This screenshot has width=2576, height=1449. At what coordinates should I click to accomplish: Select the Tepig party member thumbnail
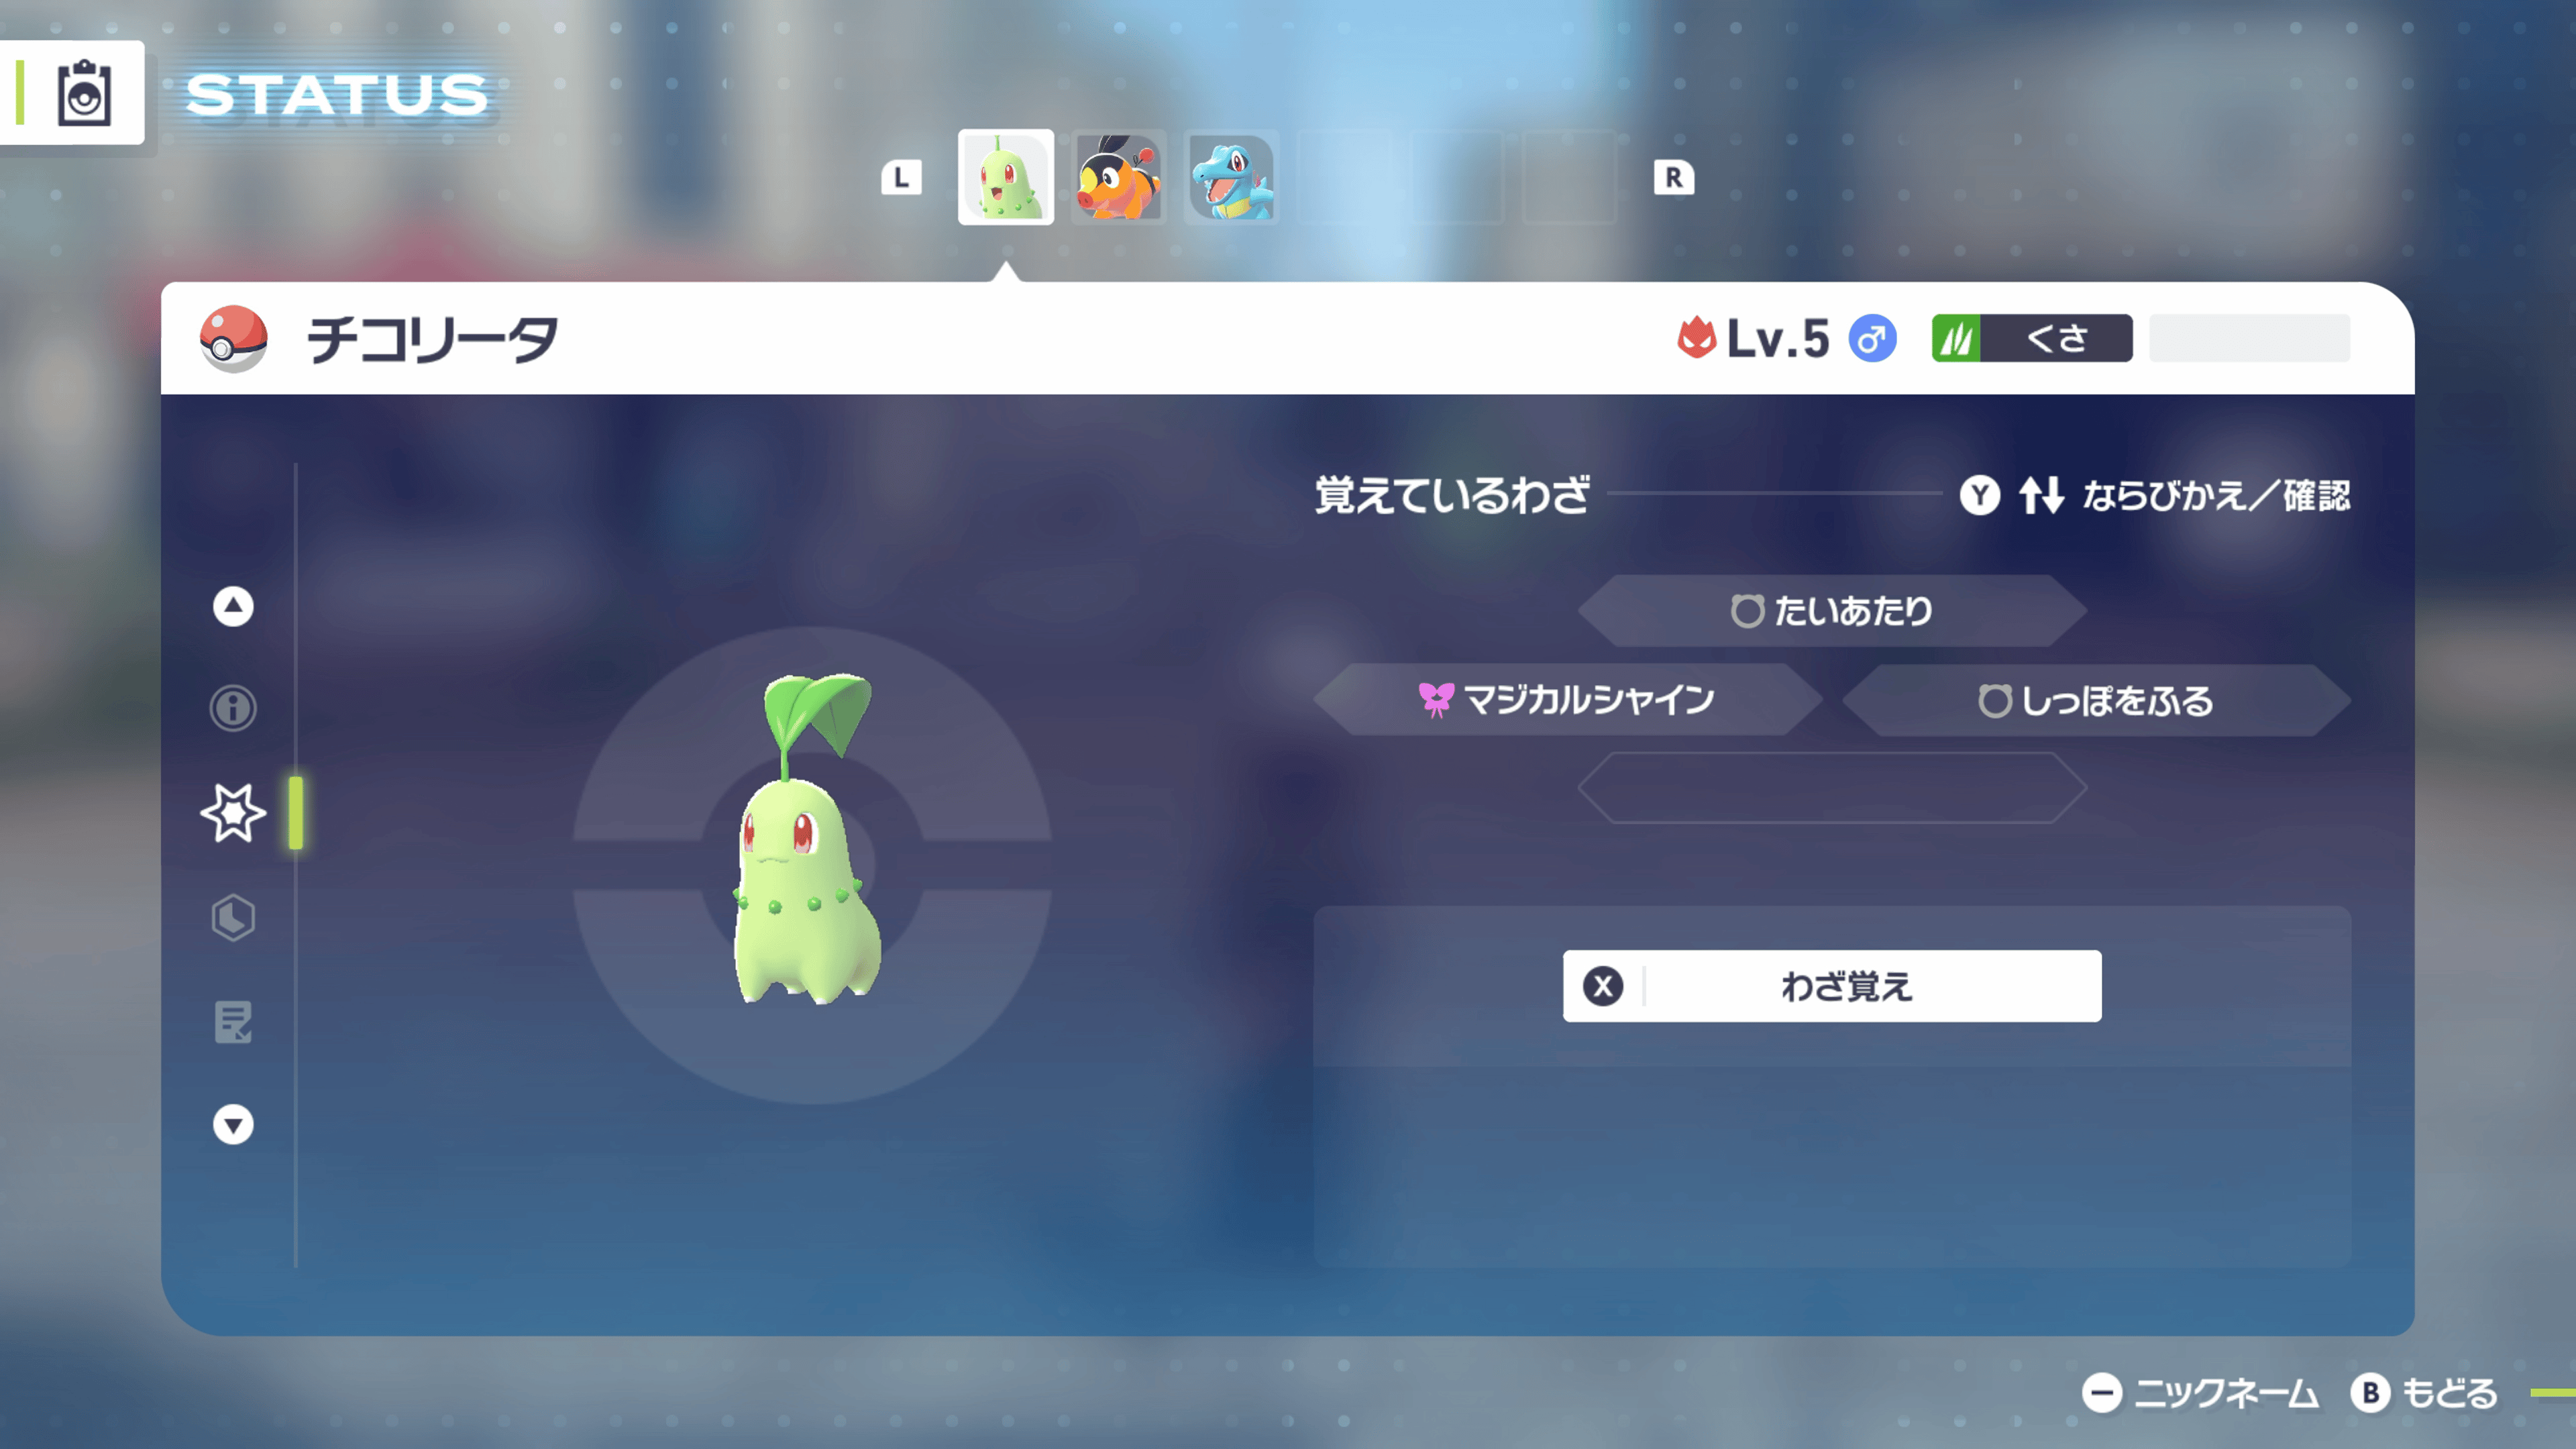pos(1118,180)
